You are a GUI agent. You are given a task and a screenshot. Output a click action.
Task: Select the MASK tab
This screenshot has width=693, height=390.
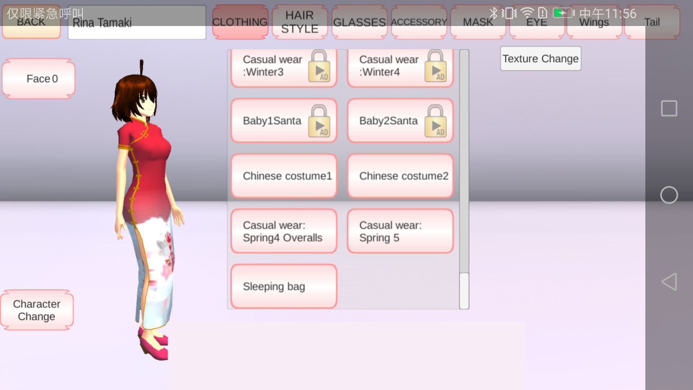tap(478, 22)
